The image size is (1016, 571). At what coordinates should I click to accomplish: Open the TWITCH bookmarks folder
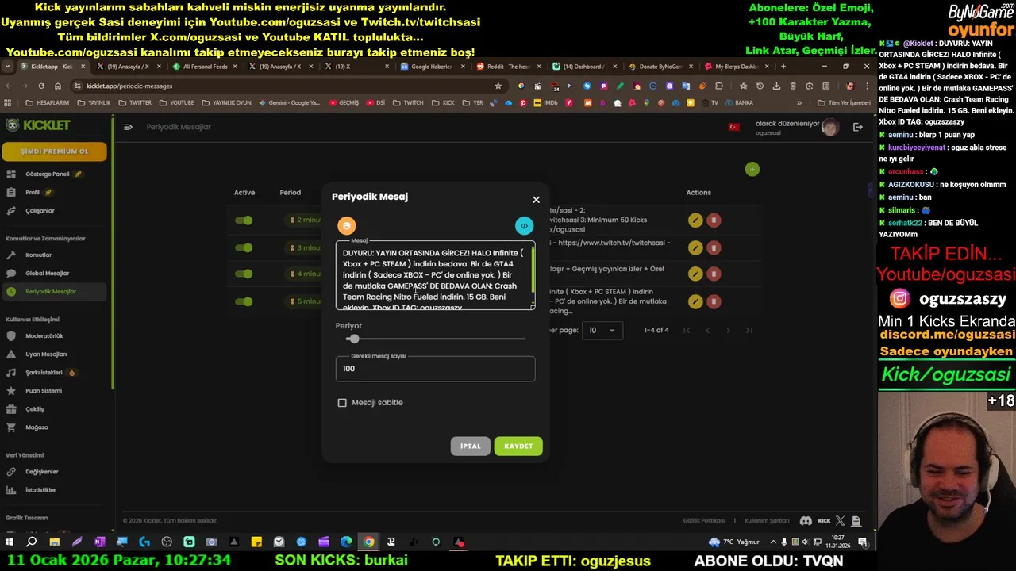(x=409, y=102)
